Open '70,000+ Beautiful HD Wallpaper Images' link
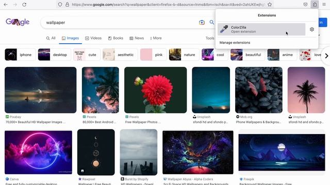330x185 pixels. pos(36,122)
